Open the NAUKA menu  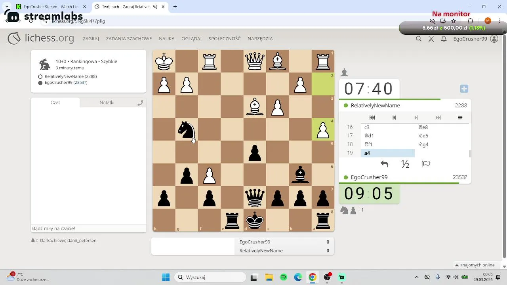tap(167, 39)
